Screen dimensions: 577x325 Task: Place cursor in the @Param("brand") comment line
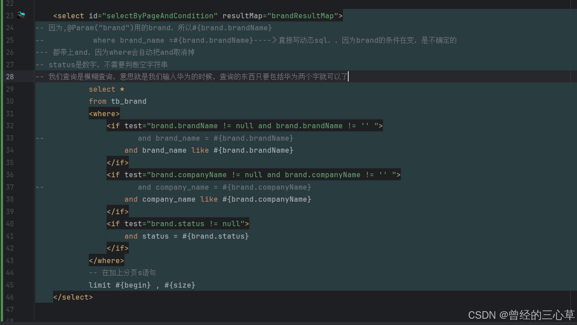(x=154, y=28)
